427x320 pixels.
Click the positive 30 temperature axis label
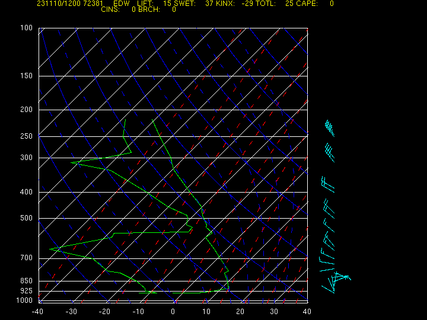(x=274, y=312)
